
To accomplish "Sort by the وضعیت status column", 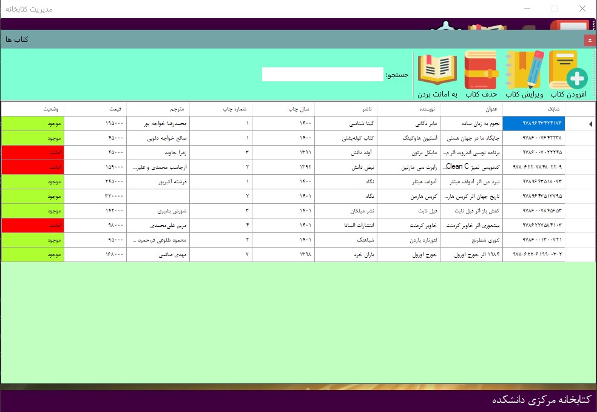I will point(33,109).
